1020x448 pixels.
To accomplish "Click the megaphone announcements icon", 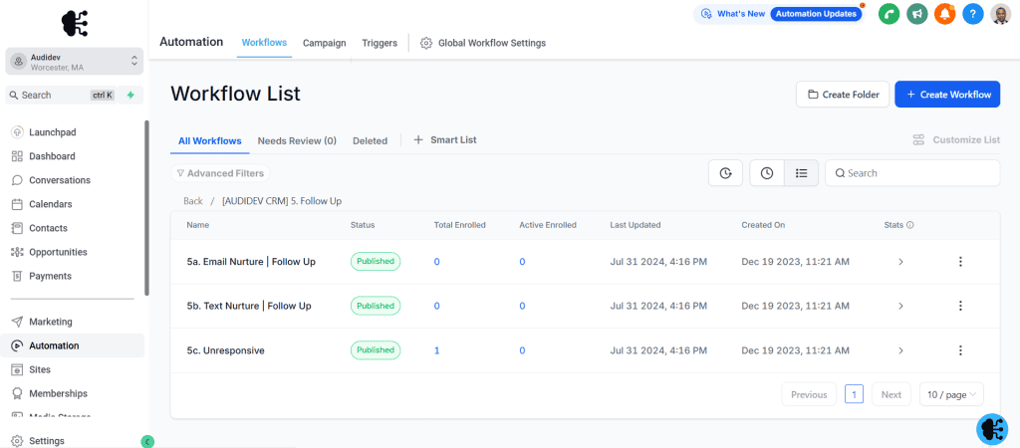I will [917, 14].
